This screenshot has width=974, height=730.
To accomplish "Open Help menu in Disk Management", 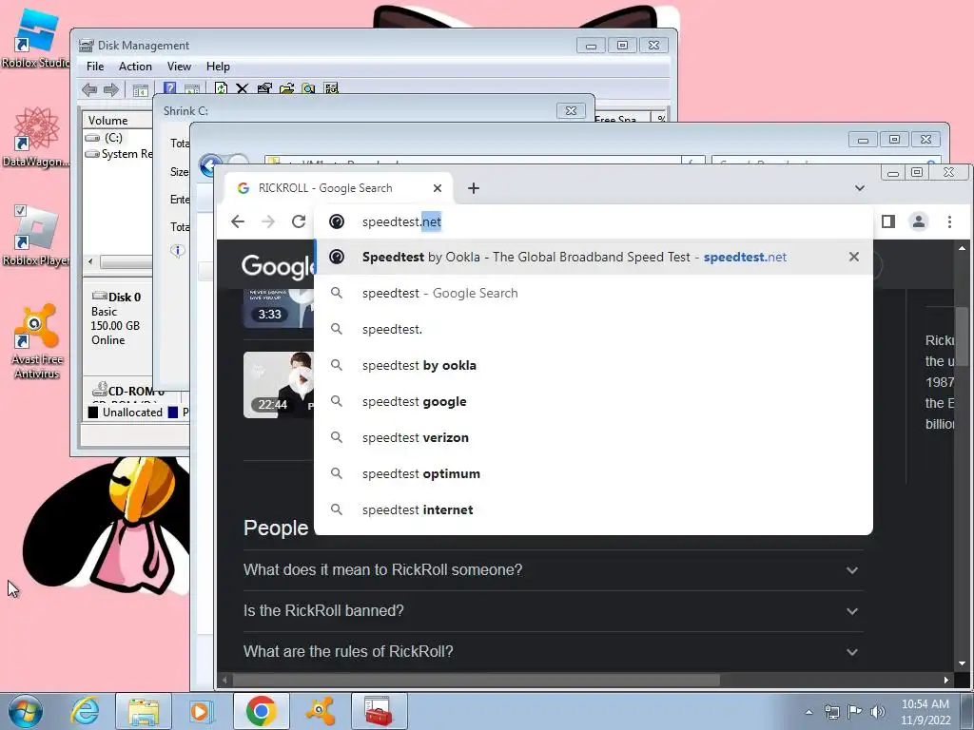I will tap(218, 67).
